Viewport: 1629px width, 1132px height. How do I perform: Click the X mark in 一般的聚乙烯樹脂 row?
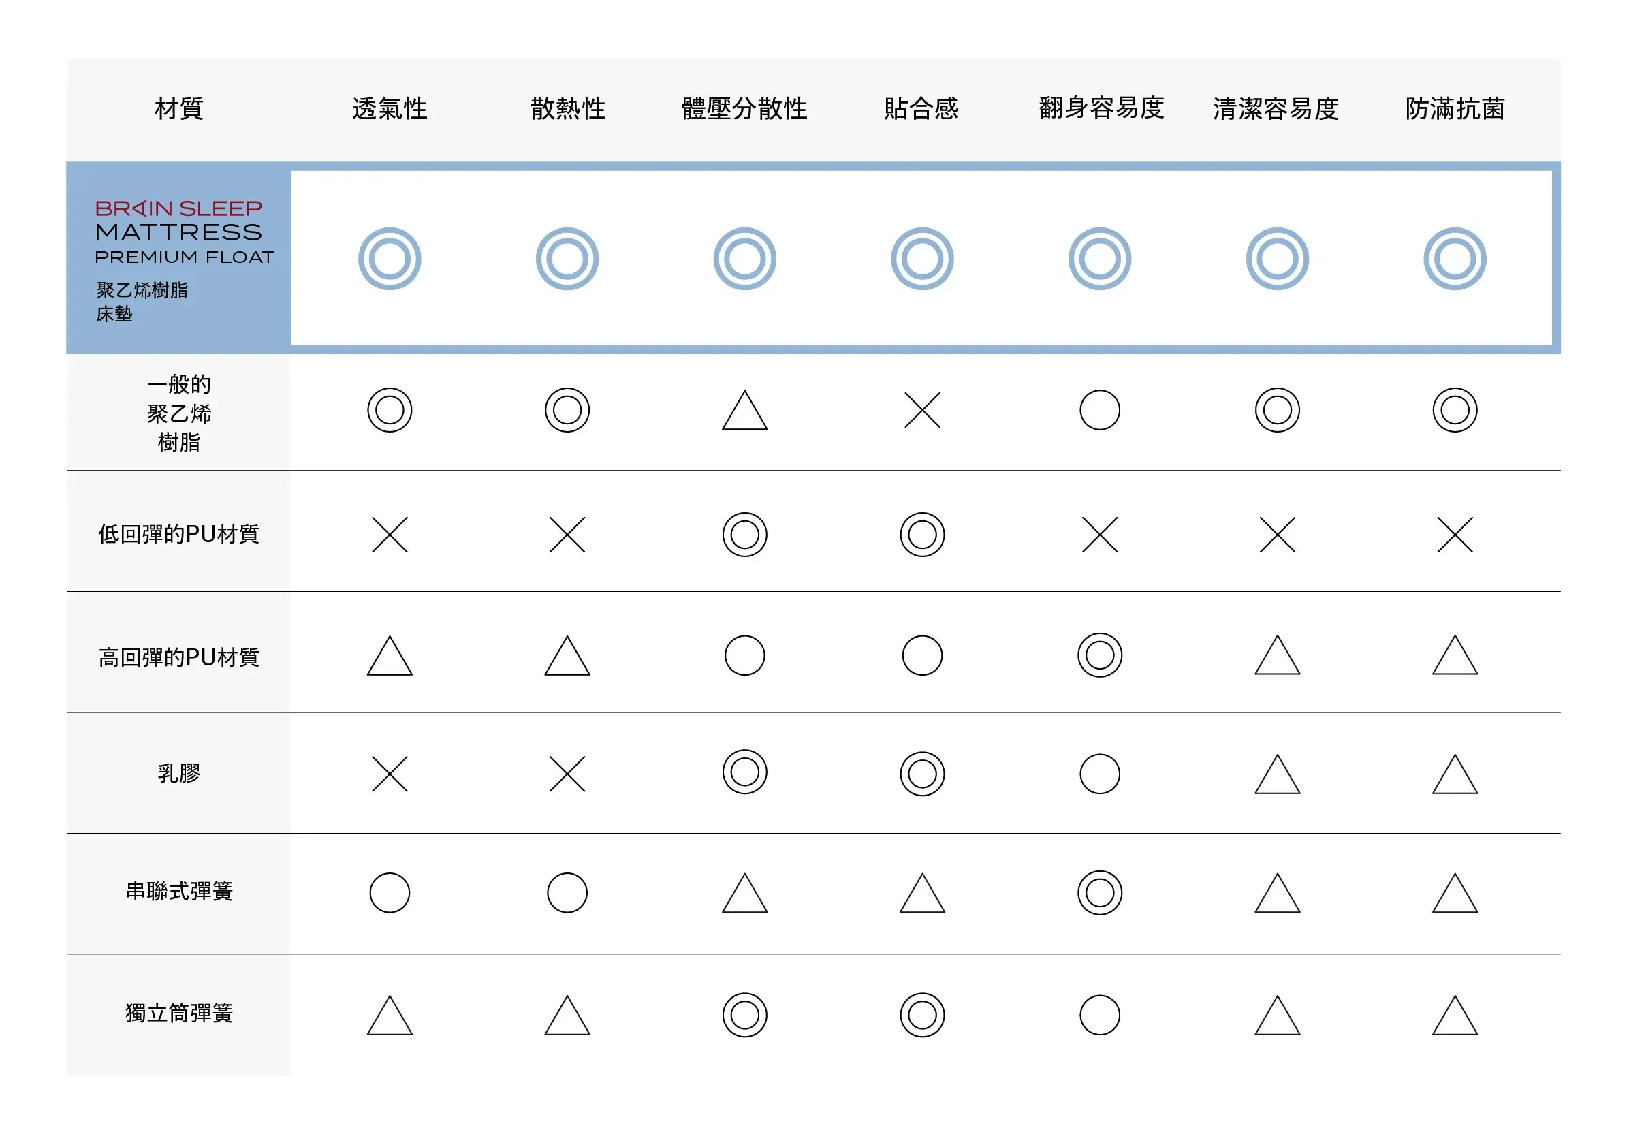point(922,410)
